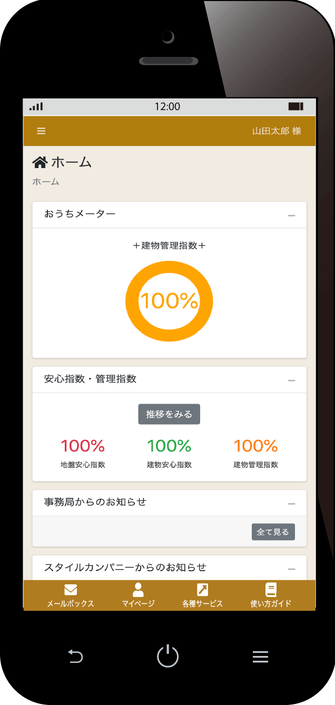Screen dimensions: 335x705
Task: Collapse the 安心指数・管理指数 card
Action: [x=291, y=380]
